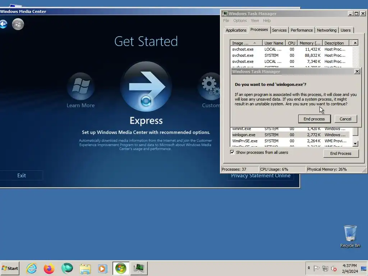
Task: Select the winlogon.exe process row
Action: coord(290,135)
